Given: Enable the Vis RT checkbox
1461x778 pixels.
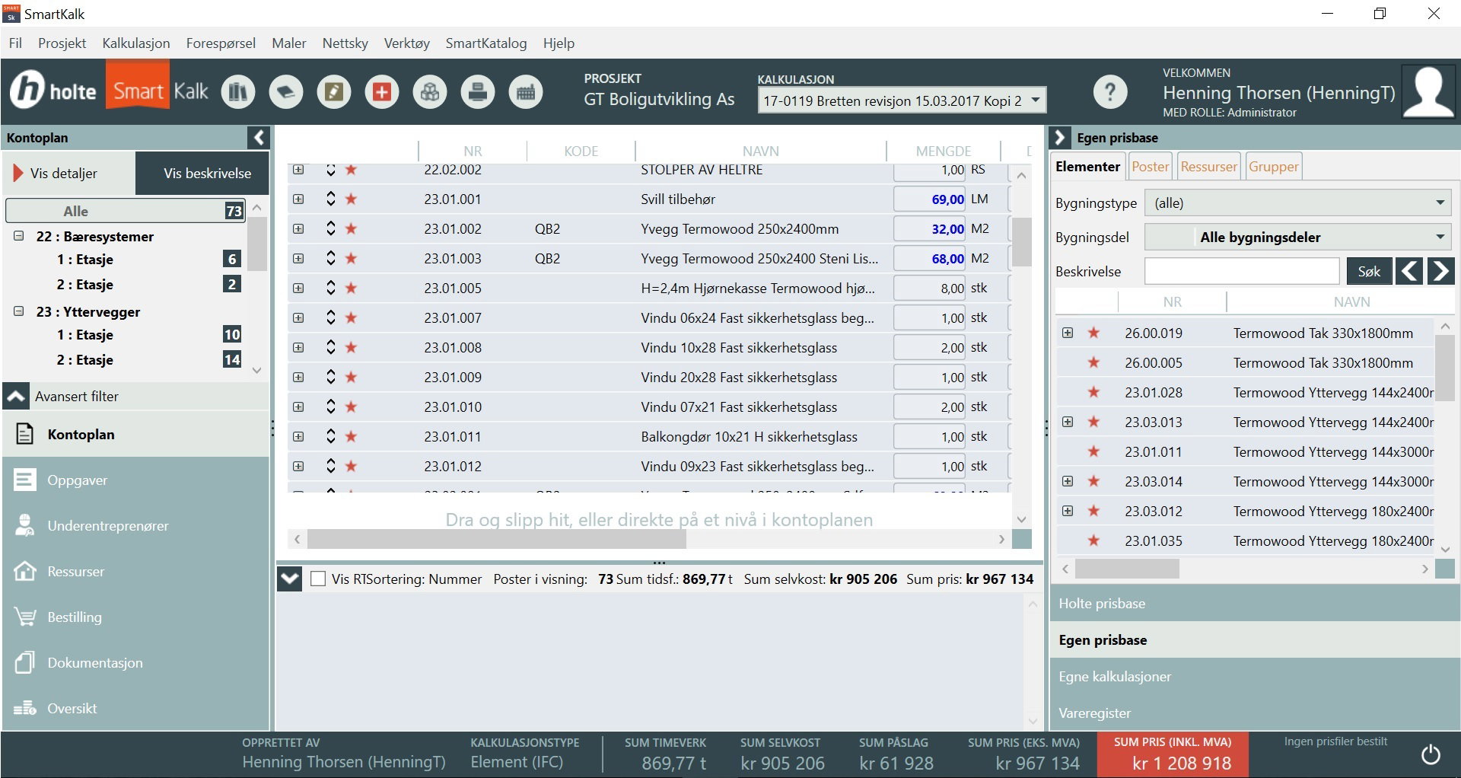Looking at the screenshot, I should pyautogui.click(x=318, y=579).
